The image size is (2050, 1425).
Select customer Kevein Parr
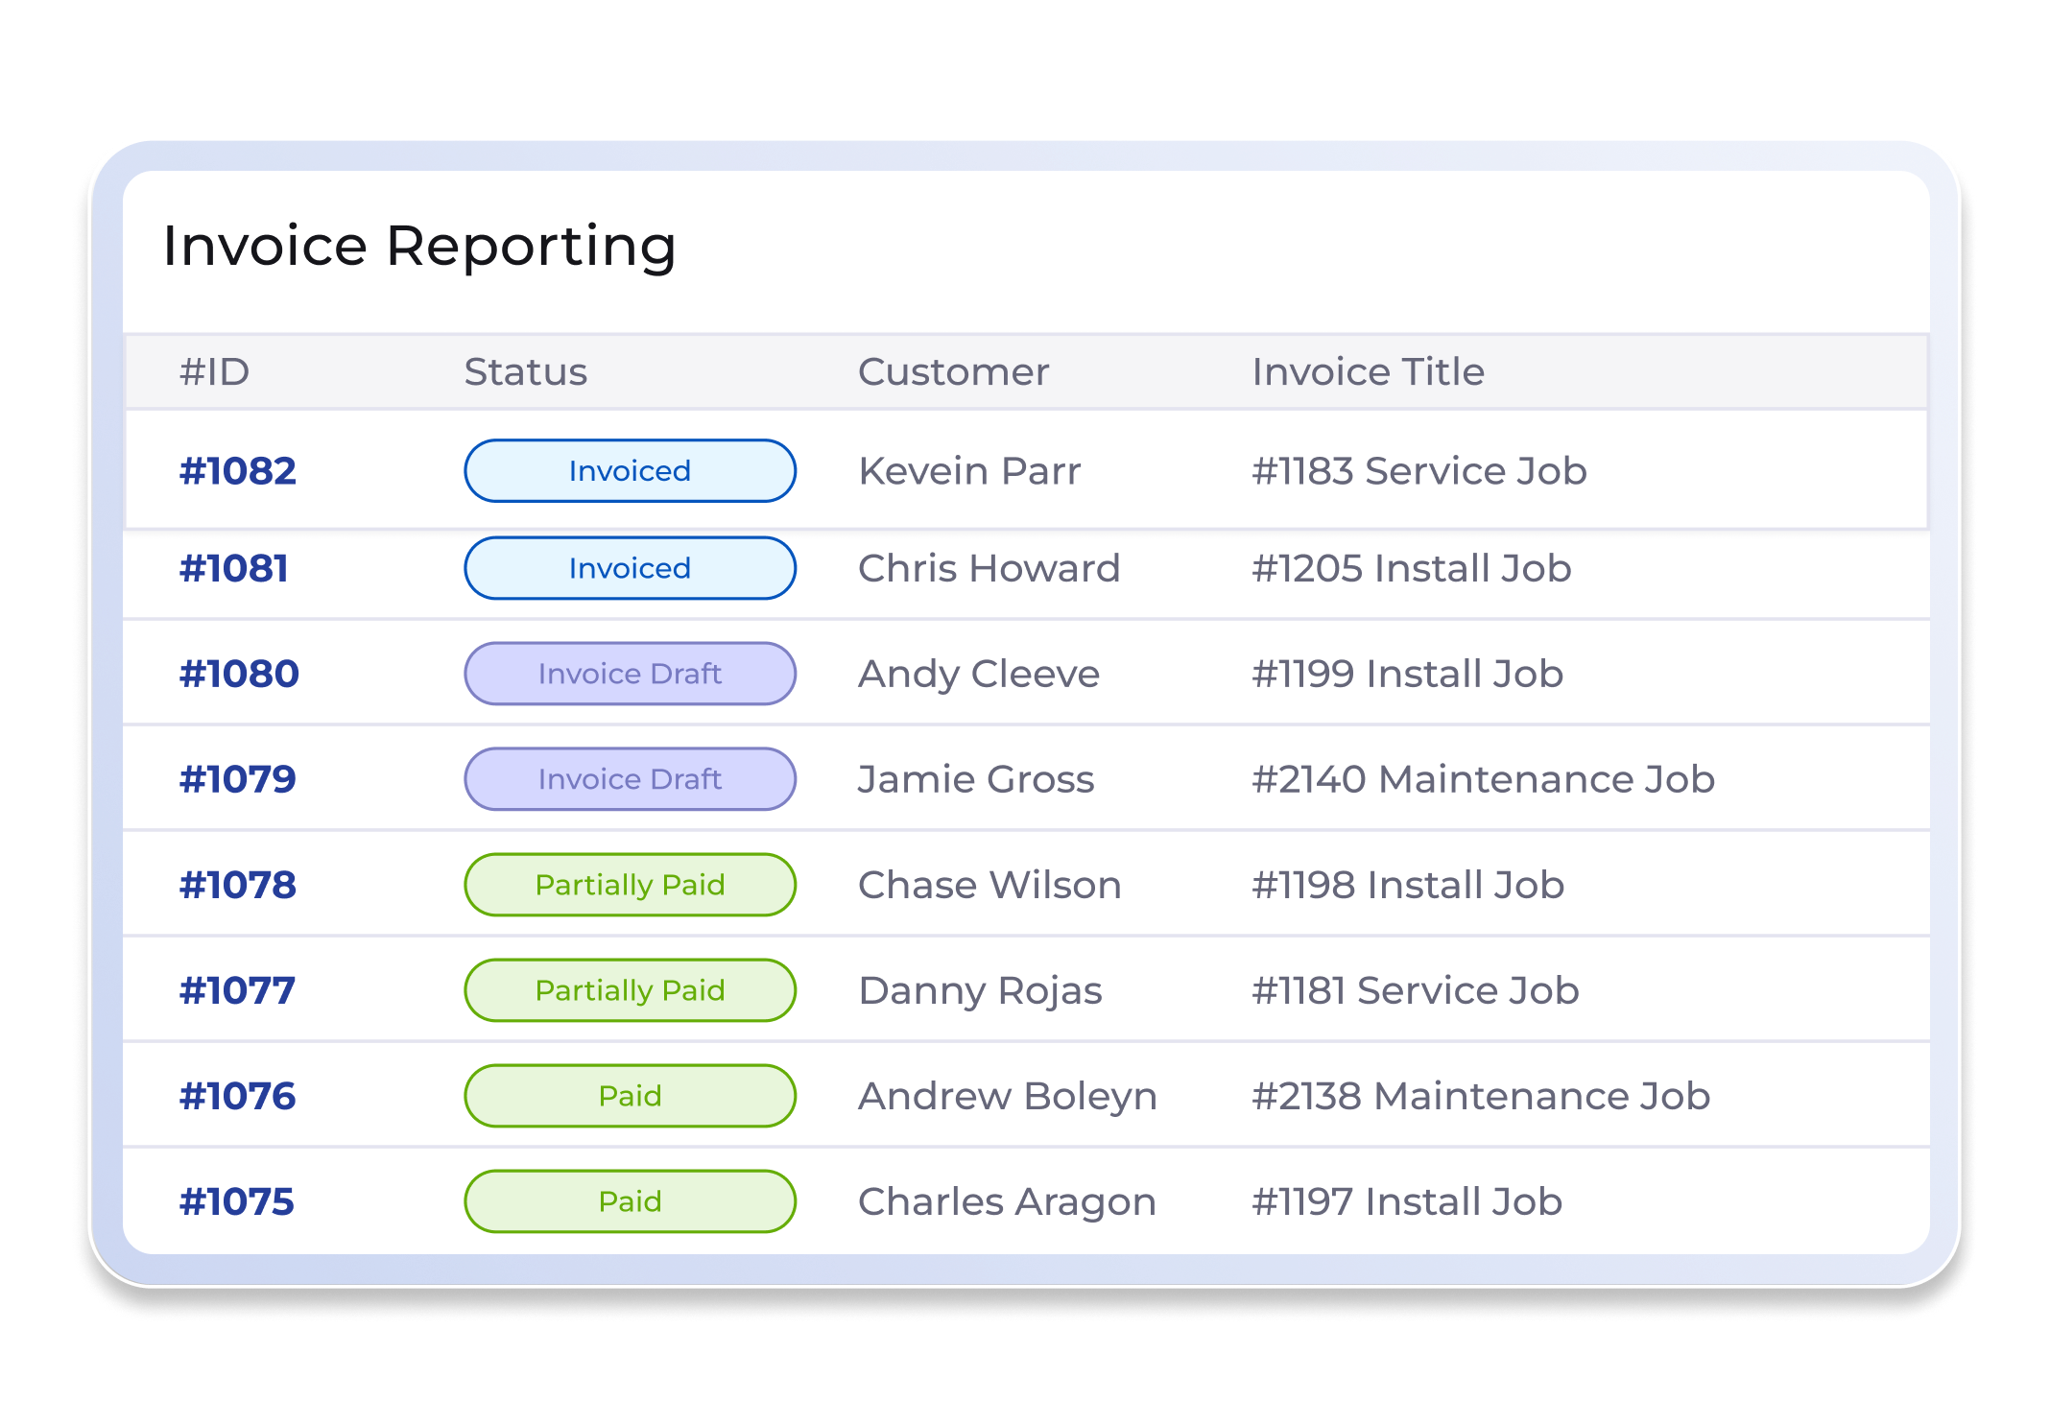[x=969, y=471]
